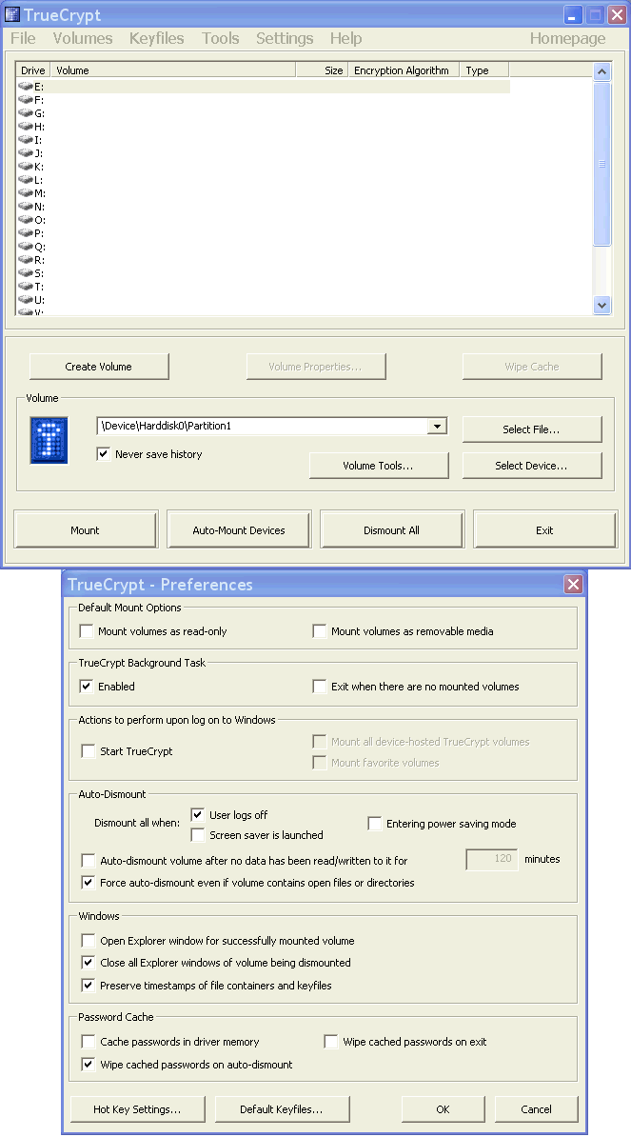631x1137 pixels.
Task: Click the Mount button
Action: click(x=85, y=530)
